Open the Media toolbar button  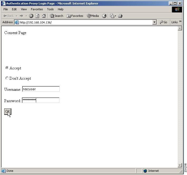(x=93, y=16)
